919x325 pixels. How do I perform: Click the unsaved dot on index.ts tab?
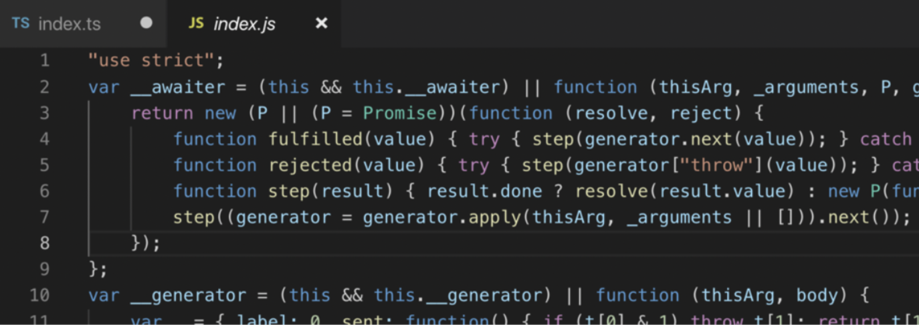click(x=146, y=23)
